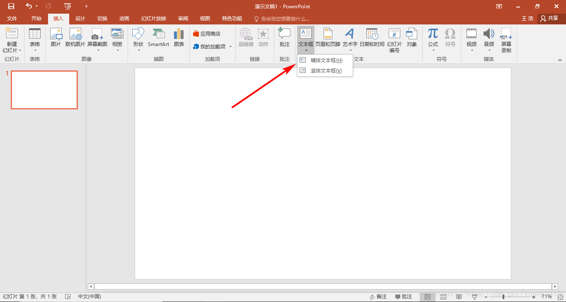This screenshot has height=302, width=566.
Task: Open customize quick access toolbar dropdown
Action: pyautogui.click(x=86, y=6)
